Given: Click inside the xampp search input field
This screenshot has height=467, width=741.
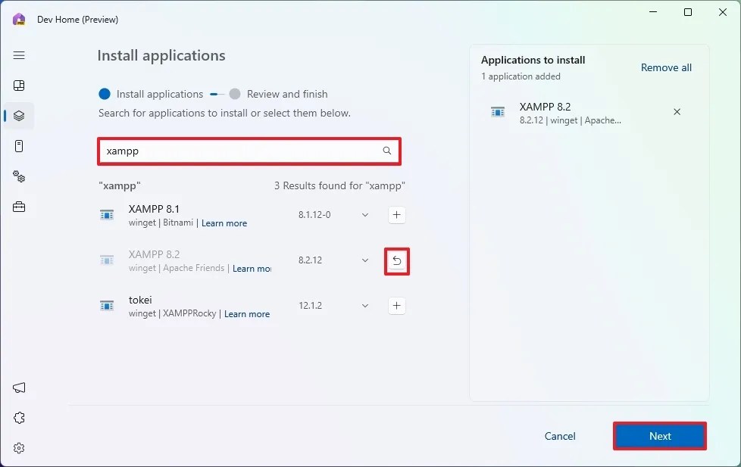Looking at the screenshot, I should point(227,151).
